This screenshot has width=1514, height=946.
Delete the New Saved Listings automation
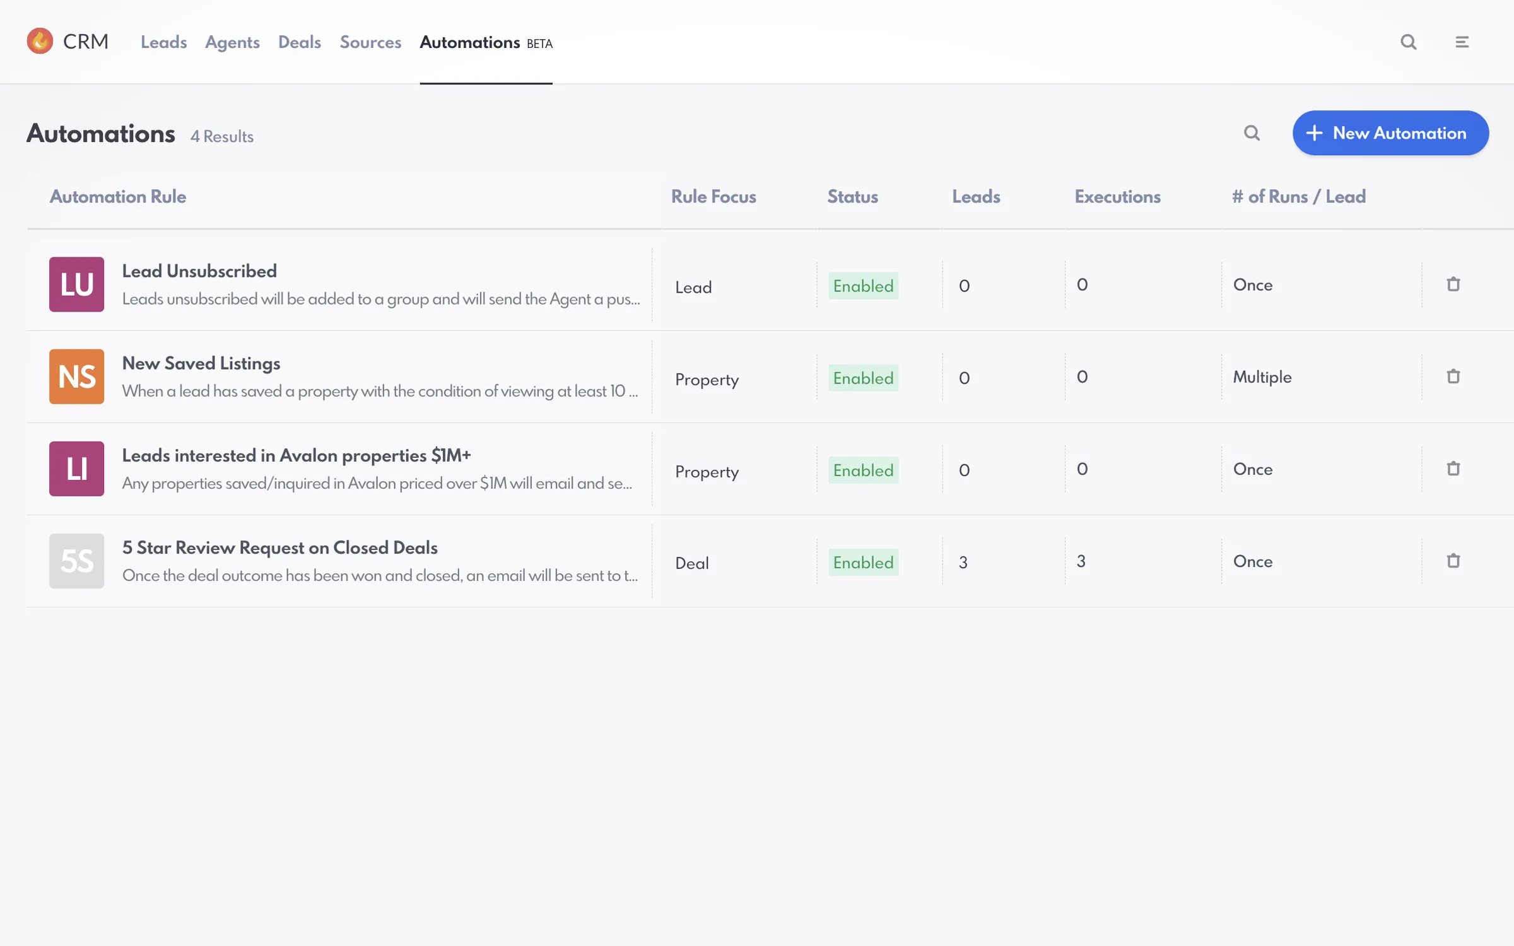click(x=1453, y=377)
